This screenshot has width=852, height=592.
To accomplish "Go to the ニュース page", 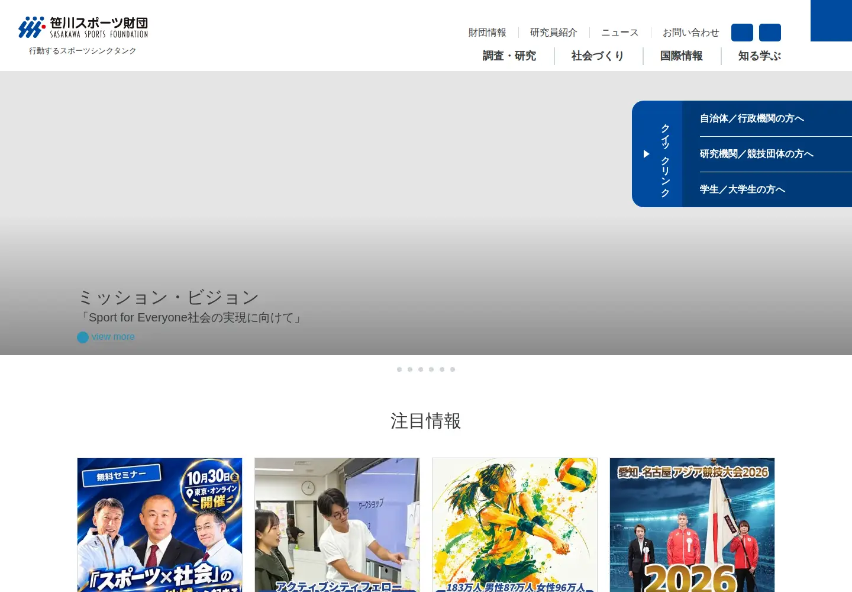I will pyautogui.click(x=620, y=33).
